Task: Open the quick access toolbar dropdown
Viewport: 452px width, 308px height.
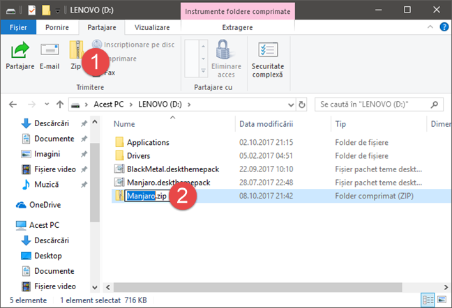Action: (58, 11)
